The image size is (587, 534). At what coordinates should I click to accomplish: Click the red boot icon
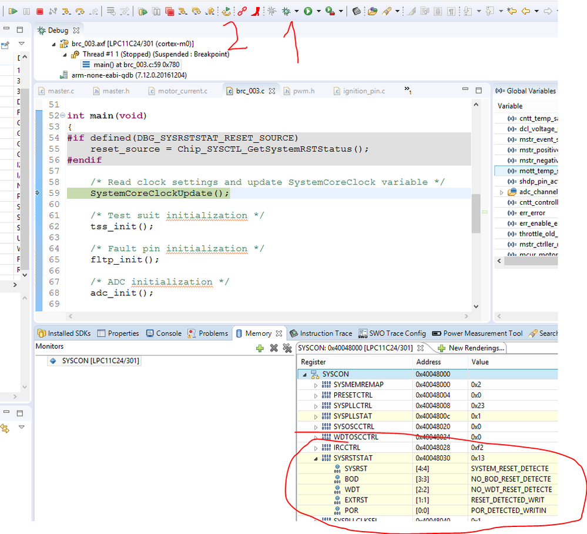click(256, 11)
